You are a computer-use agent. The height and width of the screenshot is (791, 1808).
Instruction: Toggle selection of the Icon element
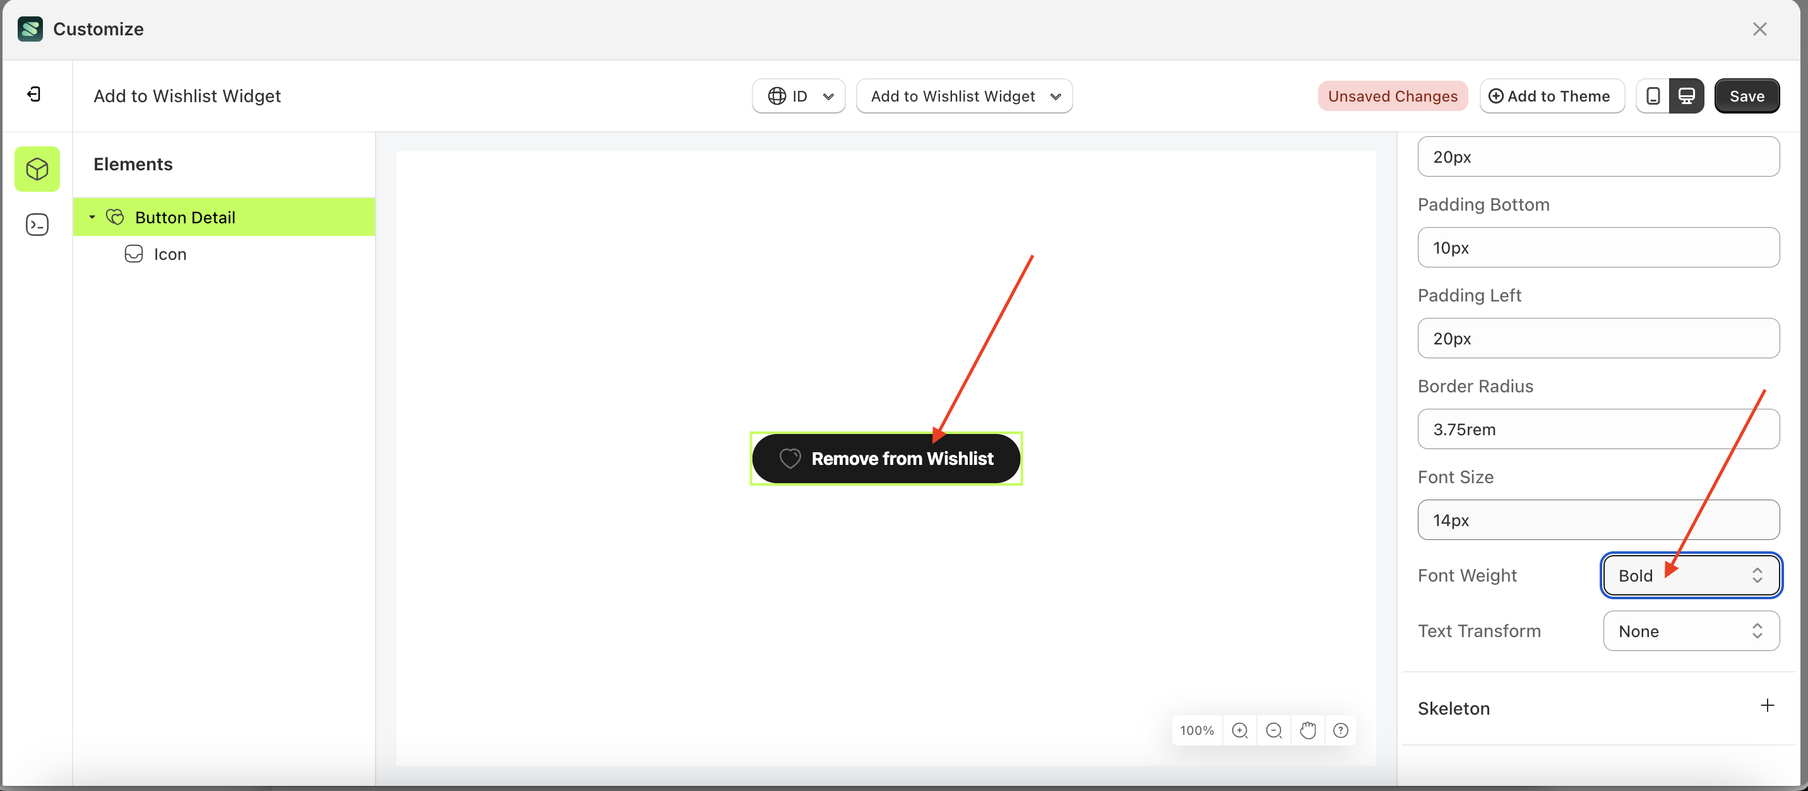pos(170,254)
